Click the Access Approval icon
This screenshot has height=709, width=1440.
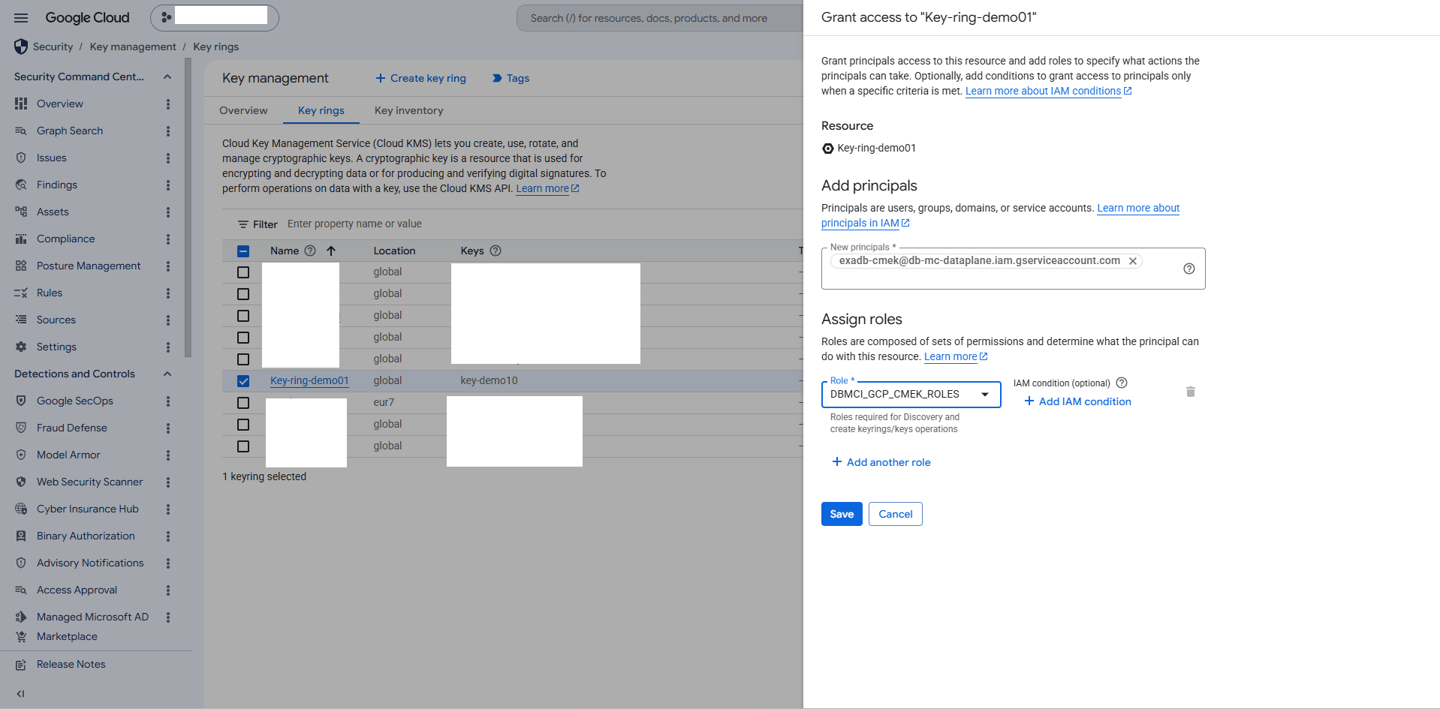21,590
